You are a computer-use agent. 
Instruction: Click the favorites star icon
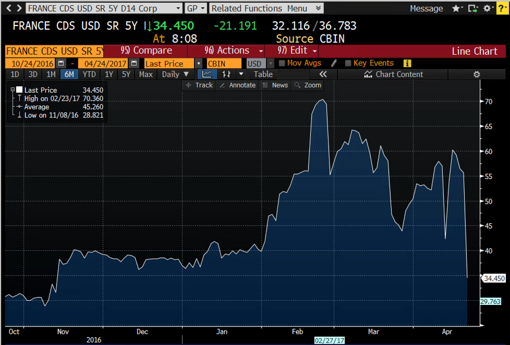coord(456,8)
